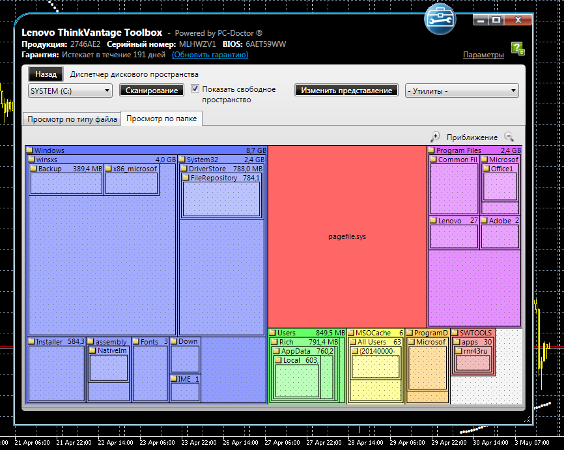Select the red pagefile.sys block
Screen dimensions: 564x450
click(347, 236)
